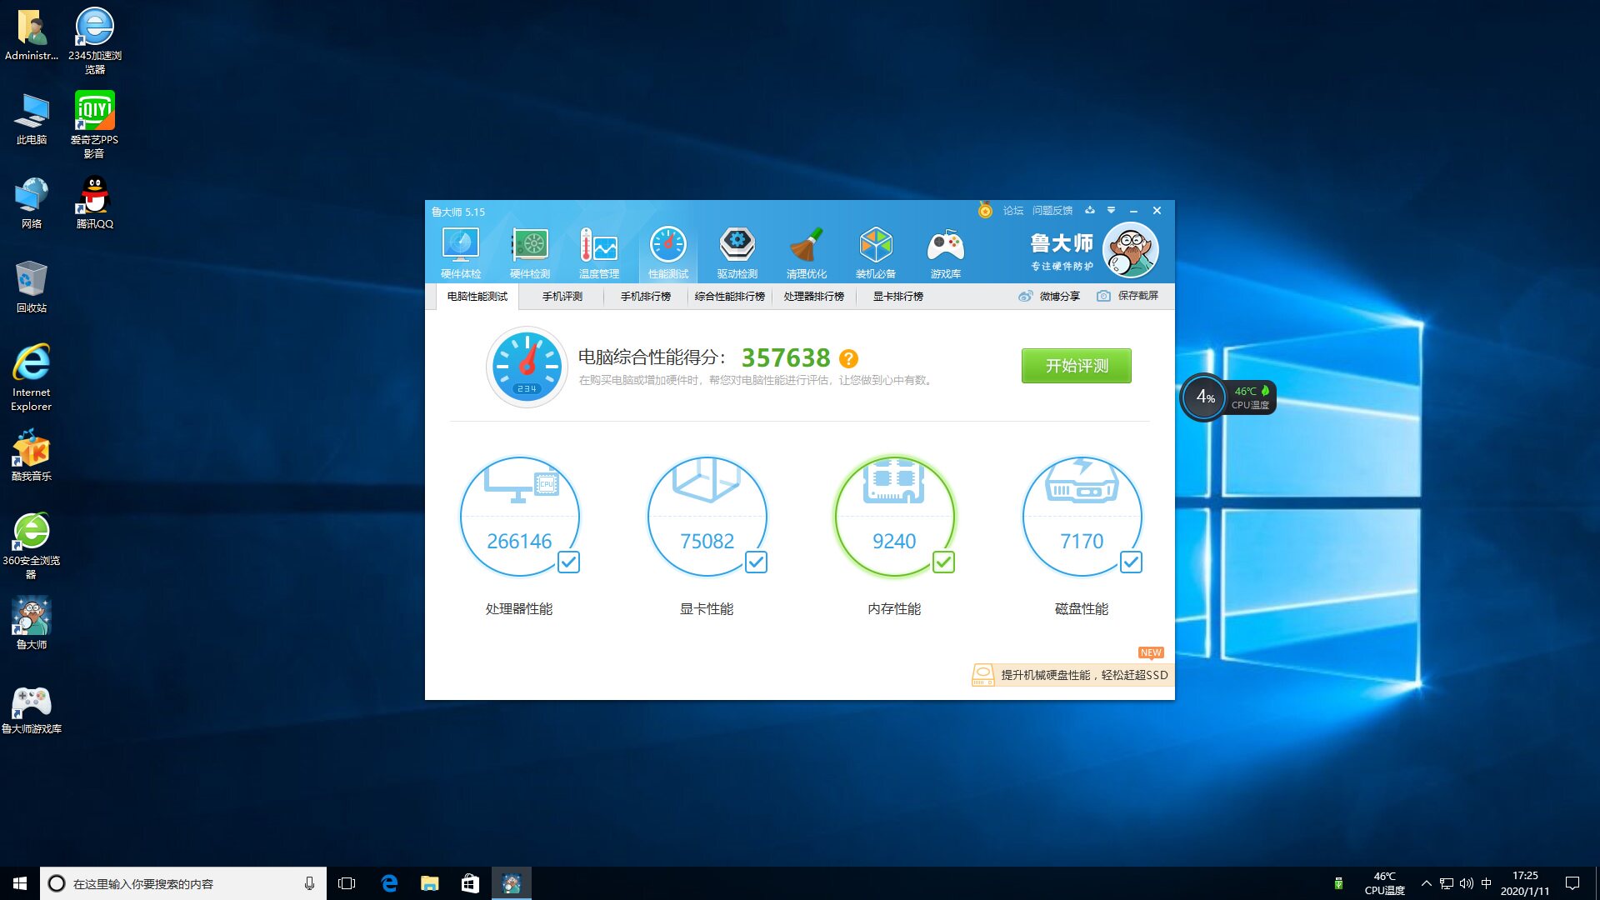The height and width of the screenshot is (900, 1600).
Task: Click the microphone icon in the search box
Action: 309,883
